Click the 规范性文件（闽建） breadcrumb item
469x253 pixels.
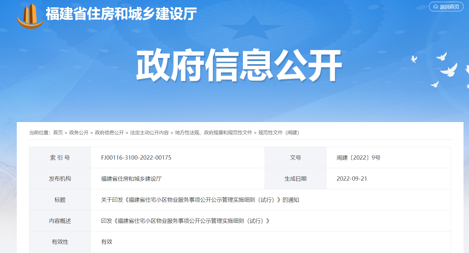(x=279, y=132)
